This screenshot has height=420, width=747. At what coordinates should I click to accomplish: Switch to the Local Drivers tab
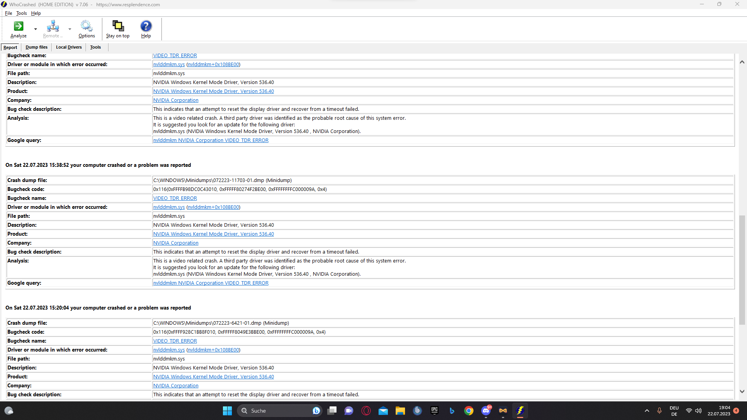tap(69, 47)
